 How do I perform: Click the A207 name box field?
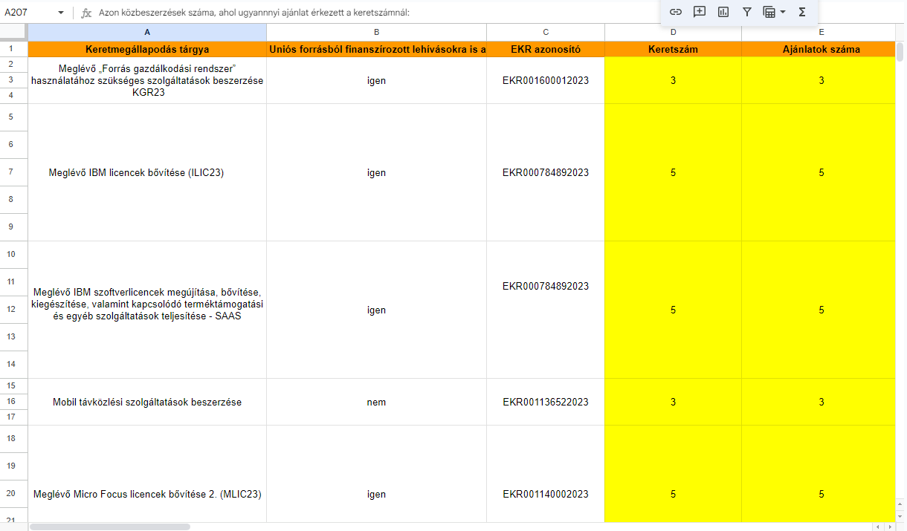point(26,13)
